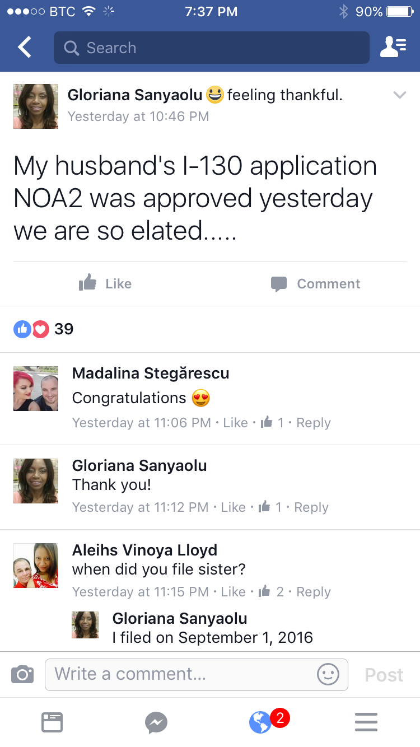Open Gloriana Sanyaolu's profile from post header

[x=134, y=95]
